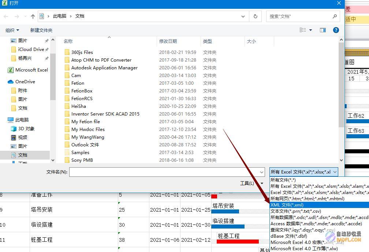
Task: Toggle the preview pane icon
Action: coord(323,30)
